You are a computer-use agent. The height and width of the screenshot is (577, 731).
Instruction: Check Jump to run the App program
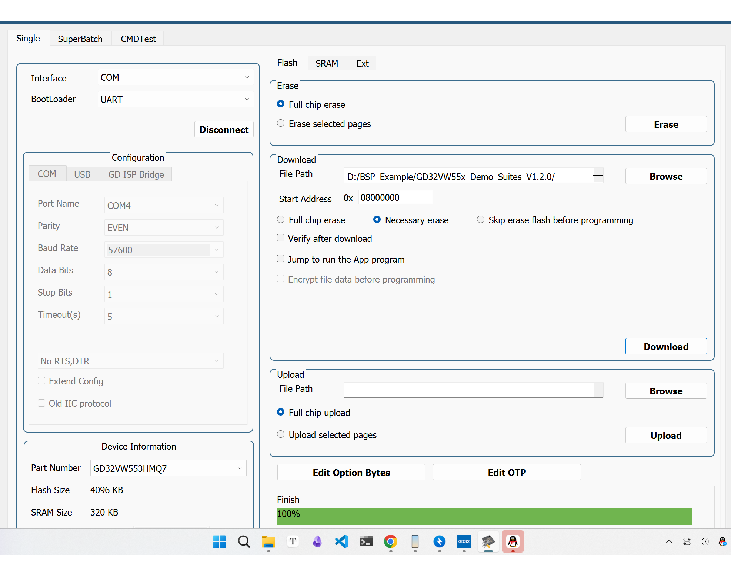click(281, 259)
